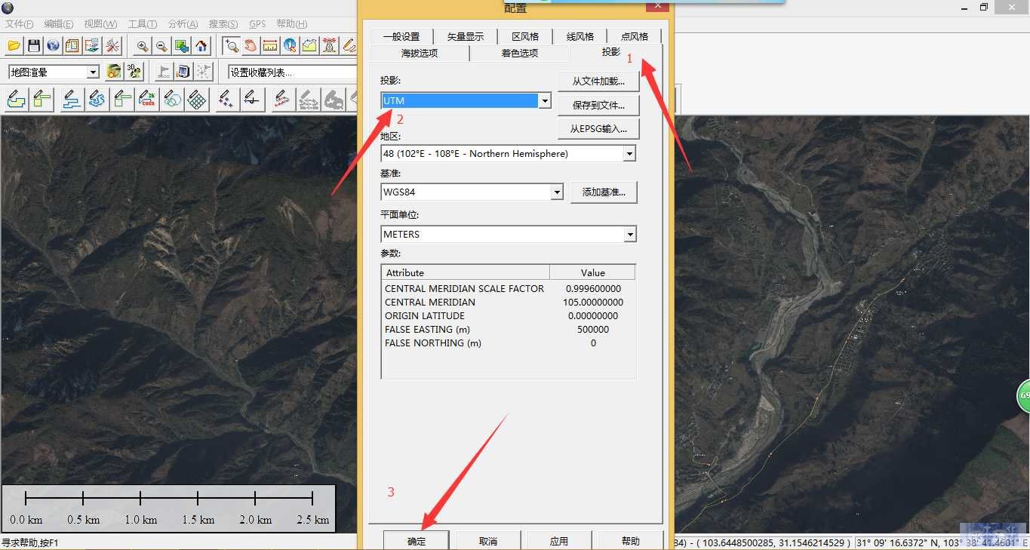Image resolution: width=1030 pixels, height=550 pixels.
Task: Click the Attribute column header
Action: tap(466, 272)
